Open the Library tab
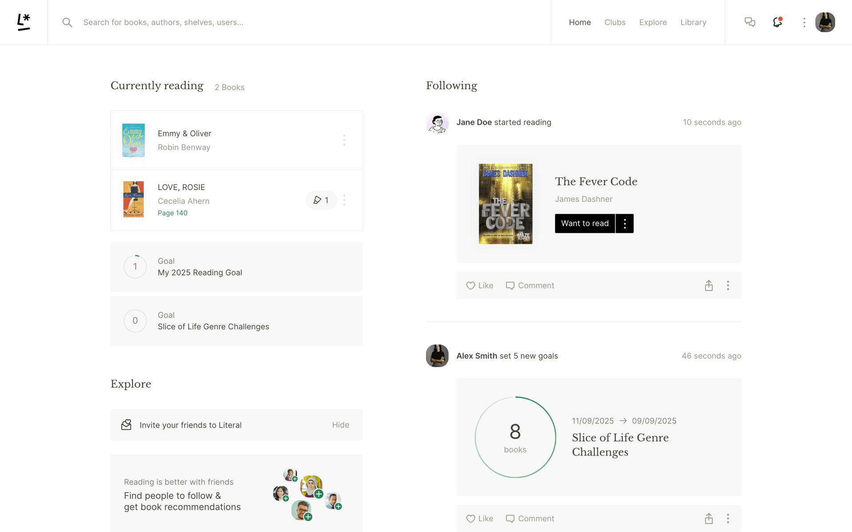The image size is (852, 532). [x=693, y=22]
